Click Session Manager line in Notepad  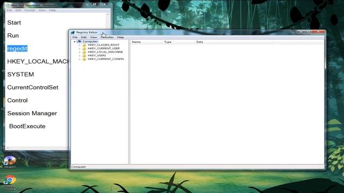click(x=32, y=113)
